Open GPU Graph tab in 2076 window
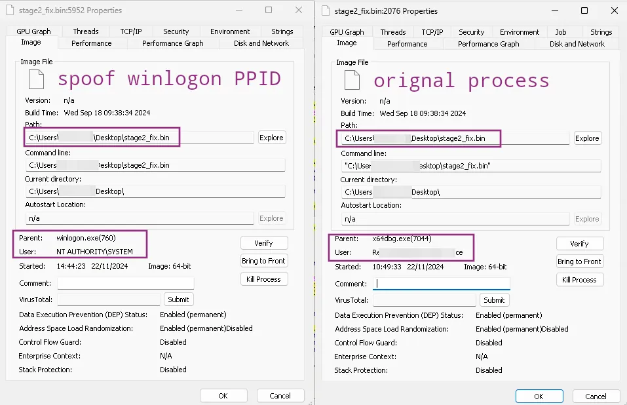Screen dimensions: 627x405 (347, 32)
